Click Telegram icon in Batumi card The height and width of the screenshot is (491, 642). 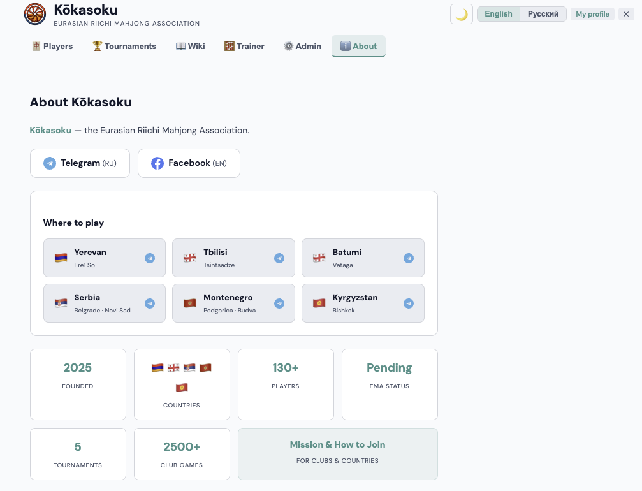[409, 258]
